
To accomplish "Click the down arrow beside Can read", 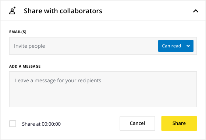I will [x=188, y=46].
